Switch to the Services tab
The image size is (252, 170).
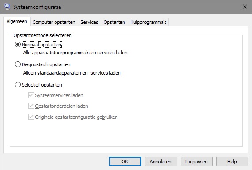coord(89,22)
